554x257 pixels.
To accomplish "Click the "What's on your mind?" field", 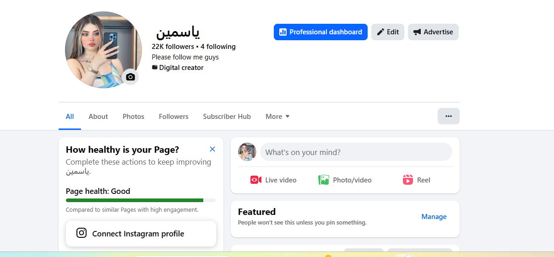I will tap(356, 152).
